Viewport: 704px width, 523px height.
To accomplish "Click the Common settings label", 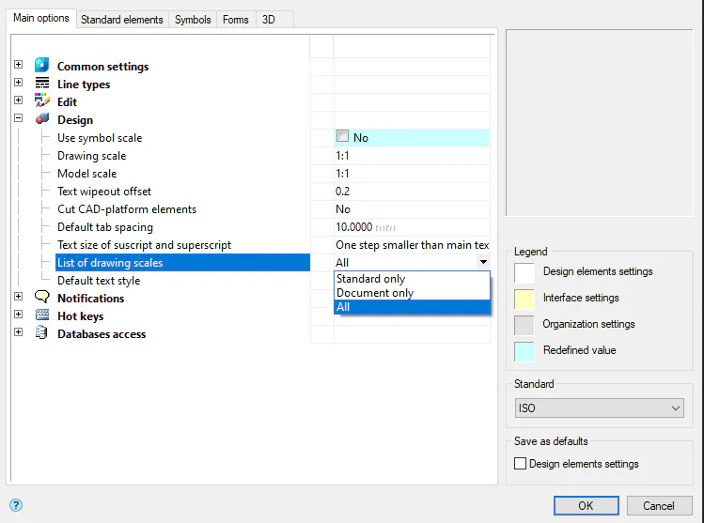I will click(x=102, y=67).
